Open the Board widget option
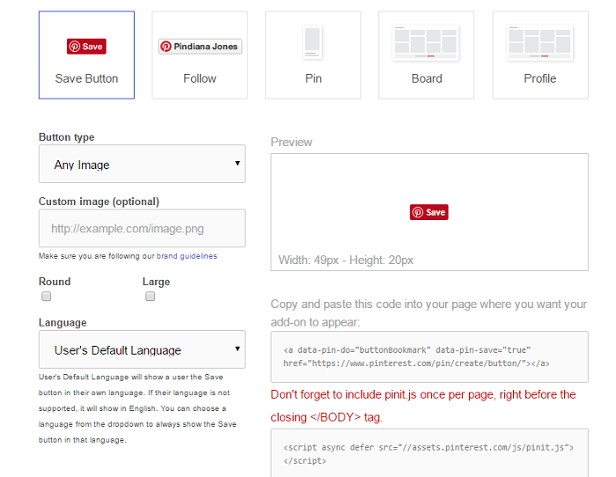This screenshot has width=616, height=477. pyautogui.click(x=426, y=55)
